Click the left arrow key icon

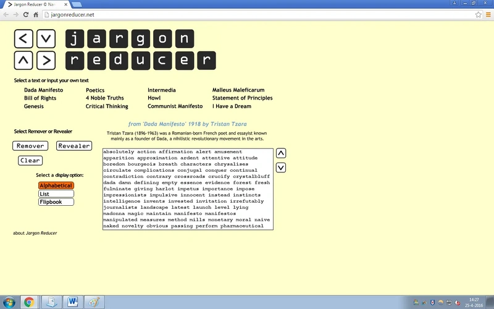[23, 39]
